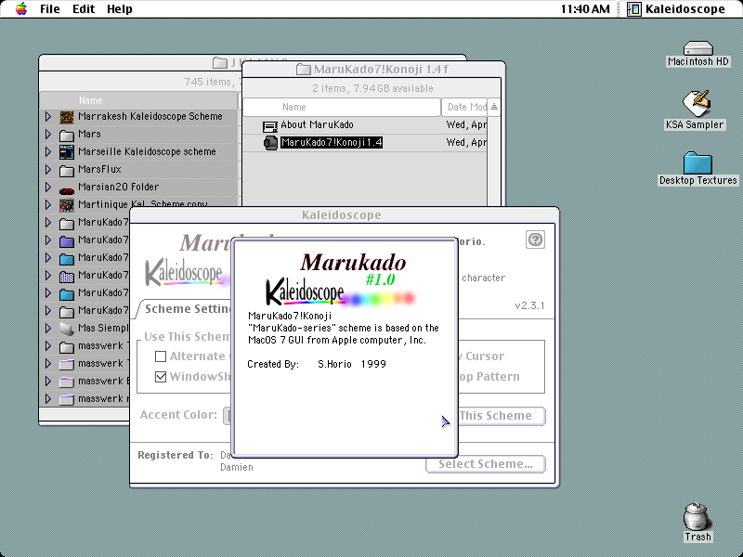Expand the Mars folder disclosure triangle

click(48, 134)
